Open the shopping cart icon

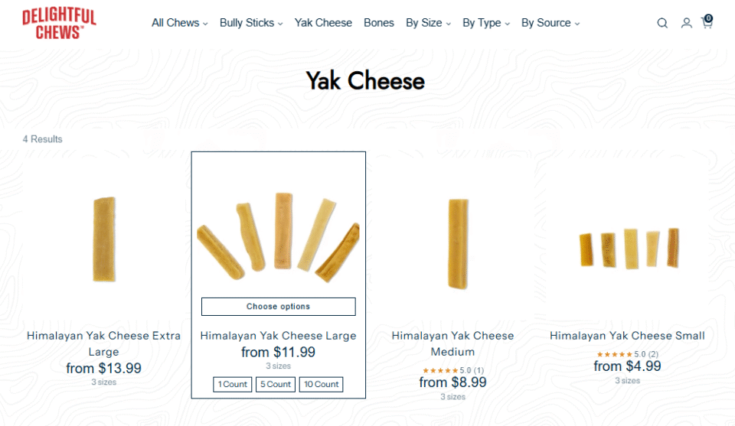tap(707, 23)
